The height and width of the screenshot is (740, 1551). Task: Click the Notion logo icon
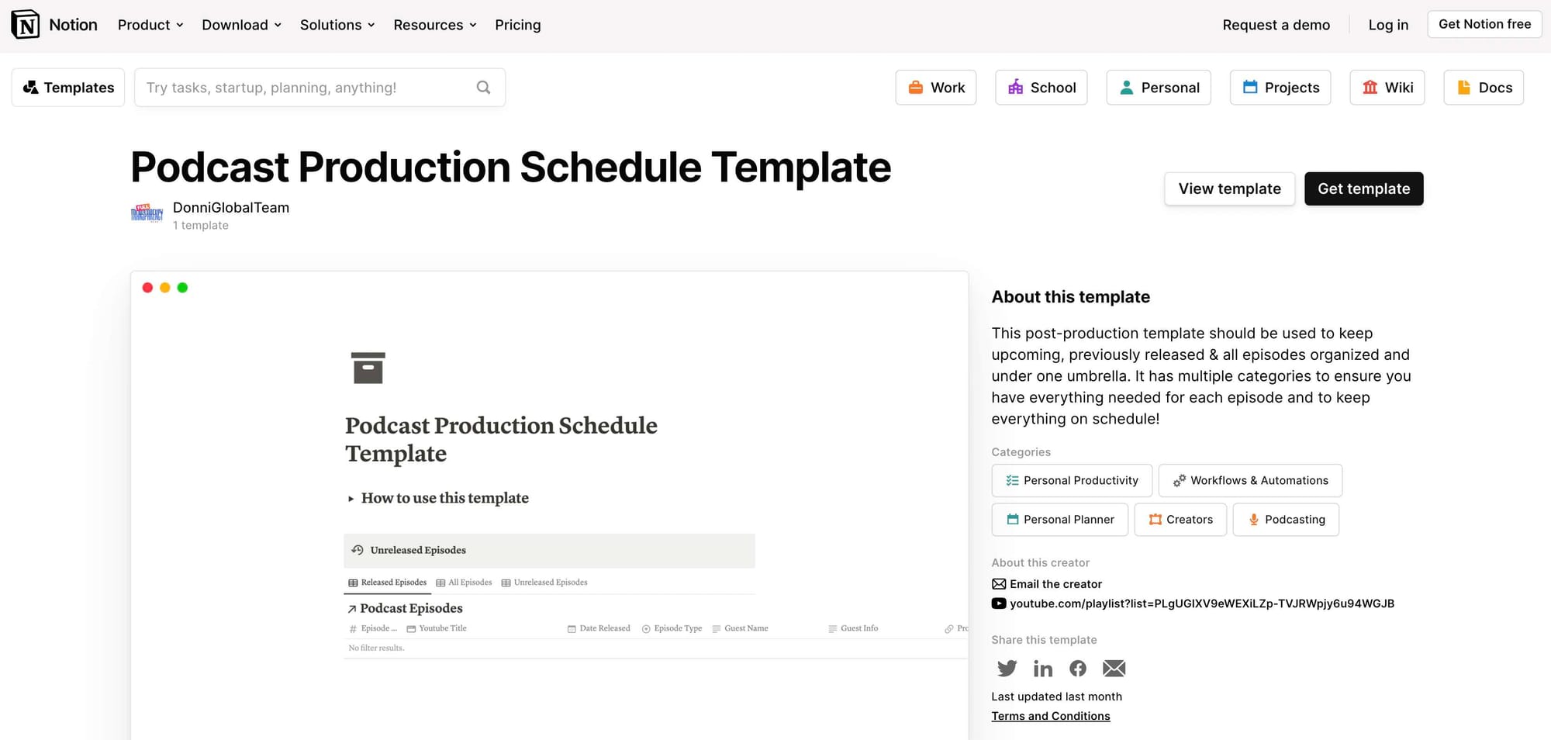(x=24, y=24)
